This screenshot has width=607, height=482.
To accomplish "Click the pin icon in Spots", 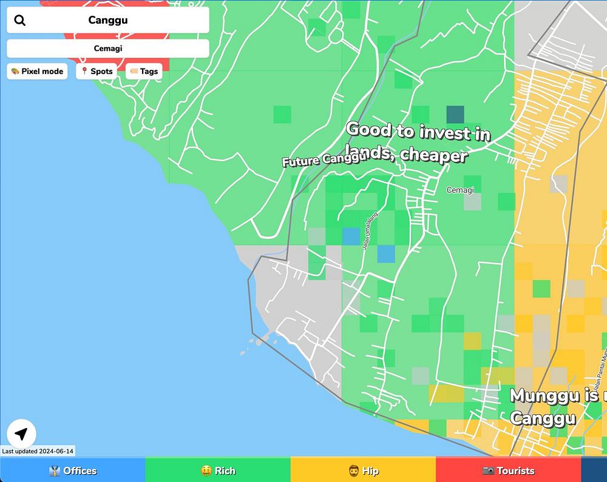I will click(84, 71).
